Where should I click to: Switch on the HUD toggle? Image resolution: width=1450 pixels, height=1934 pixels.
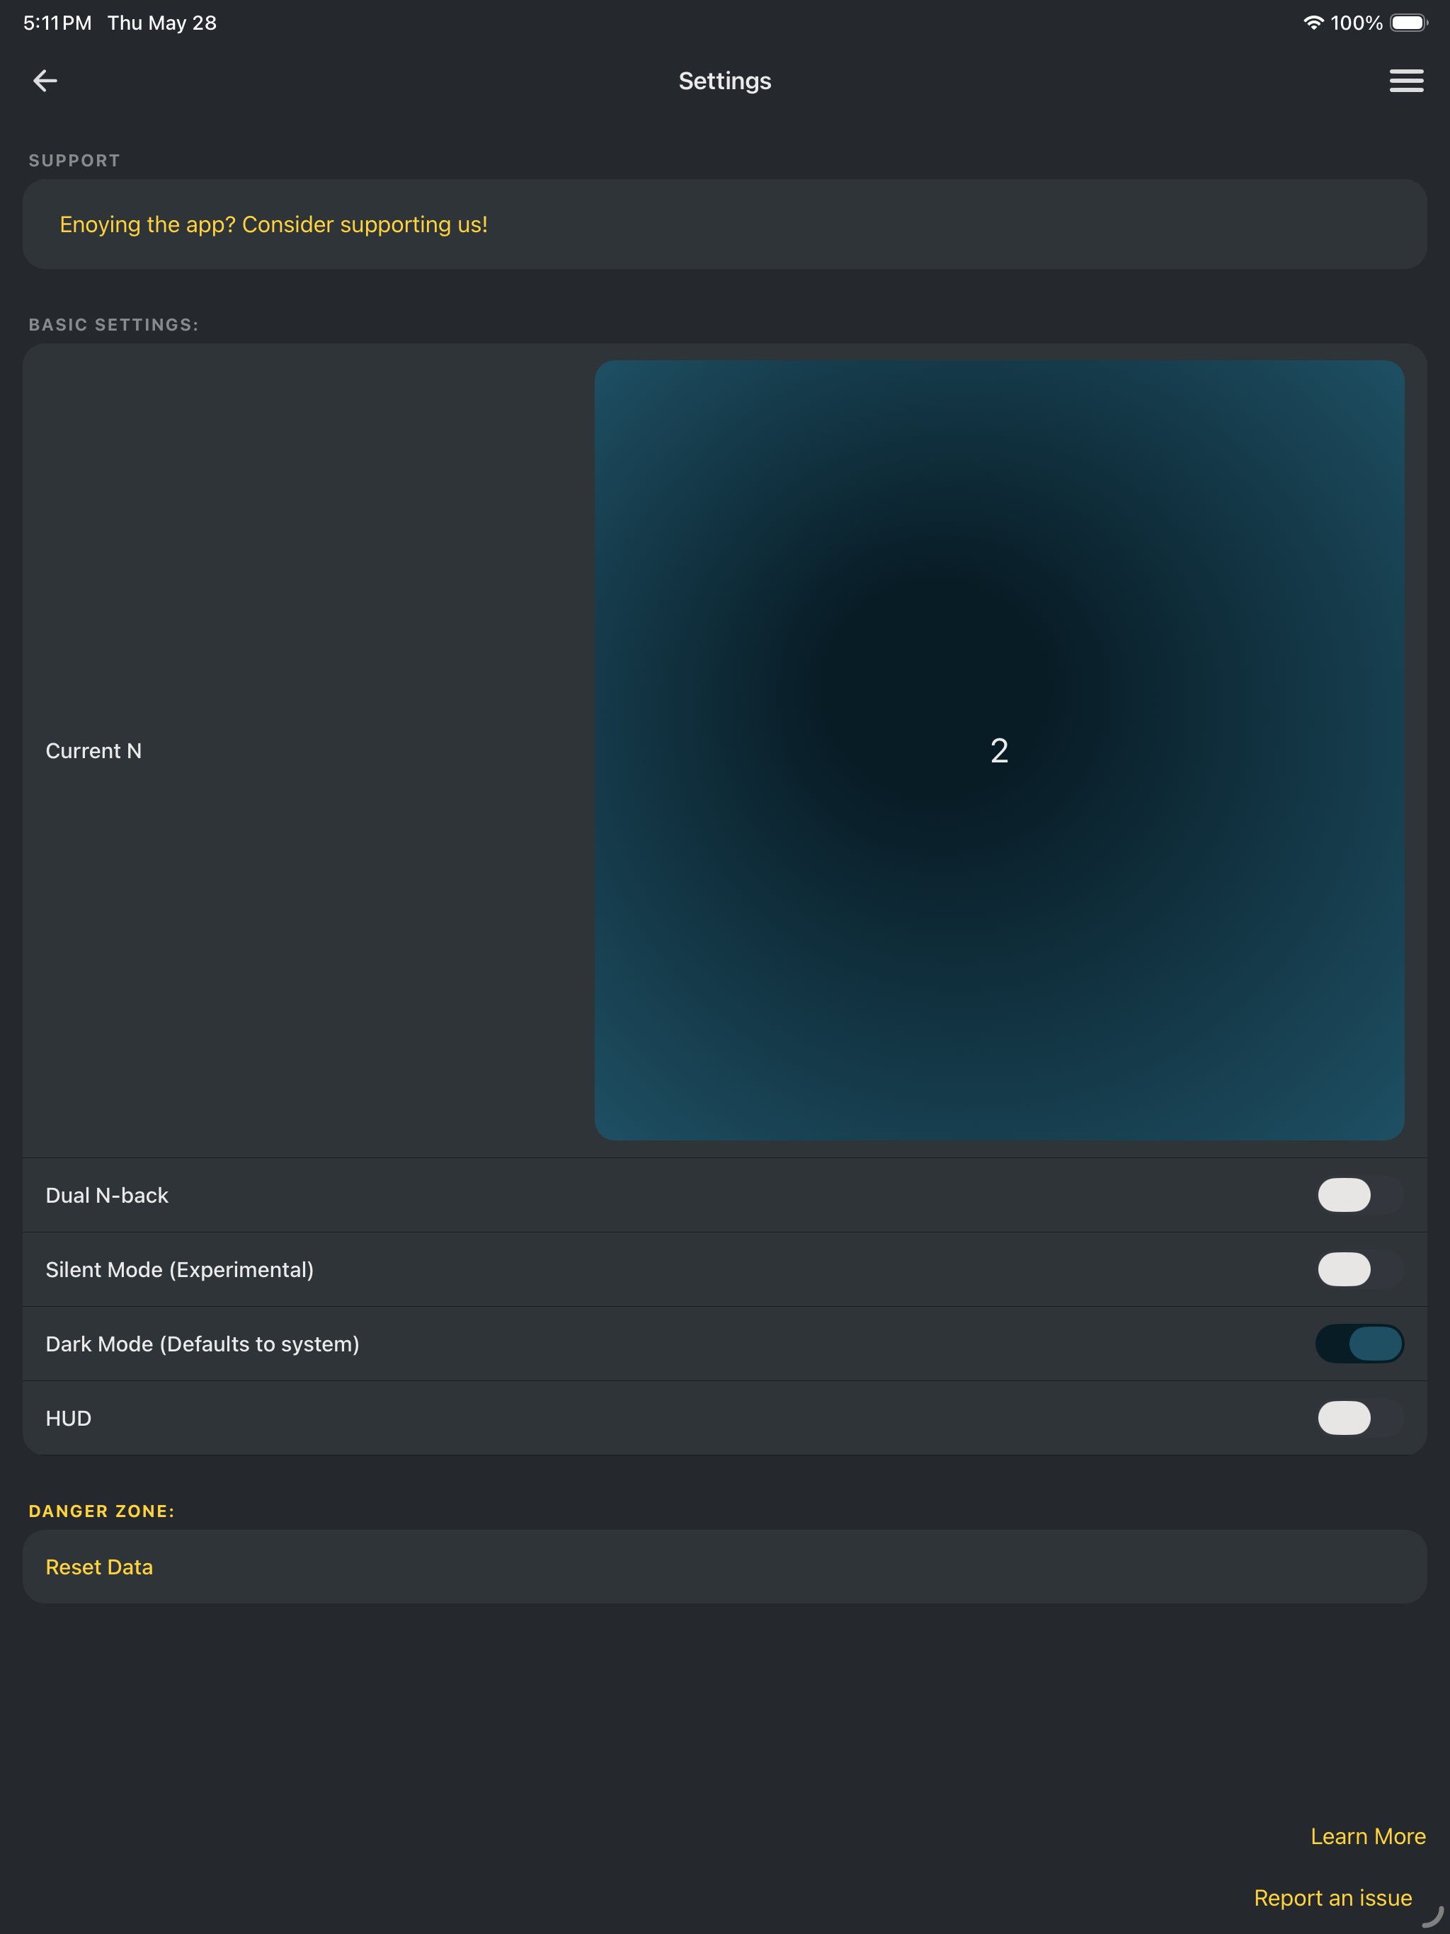(1360, 1418)
